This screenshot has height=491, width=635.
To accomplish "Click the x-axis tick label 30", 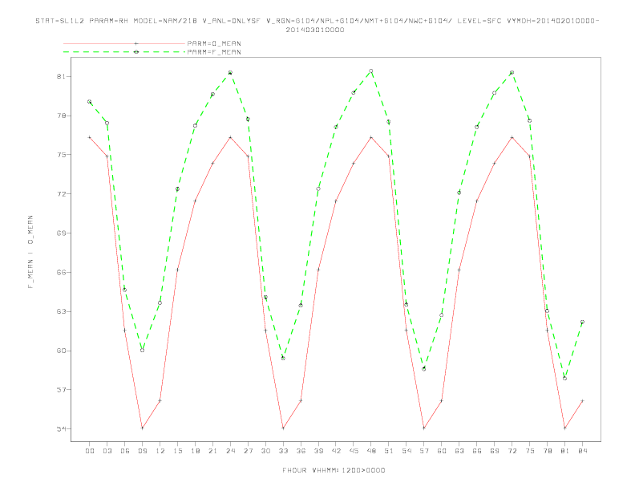I will 265,451.
